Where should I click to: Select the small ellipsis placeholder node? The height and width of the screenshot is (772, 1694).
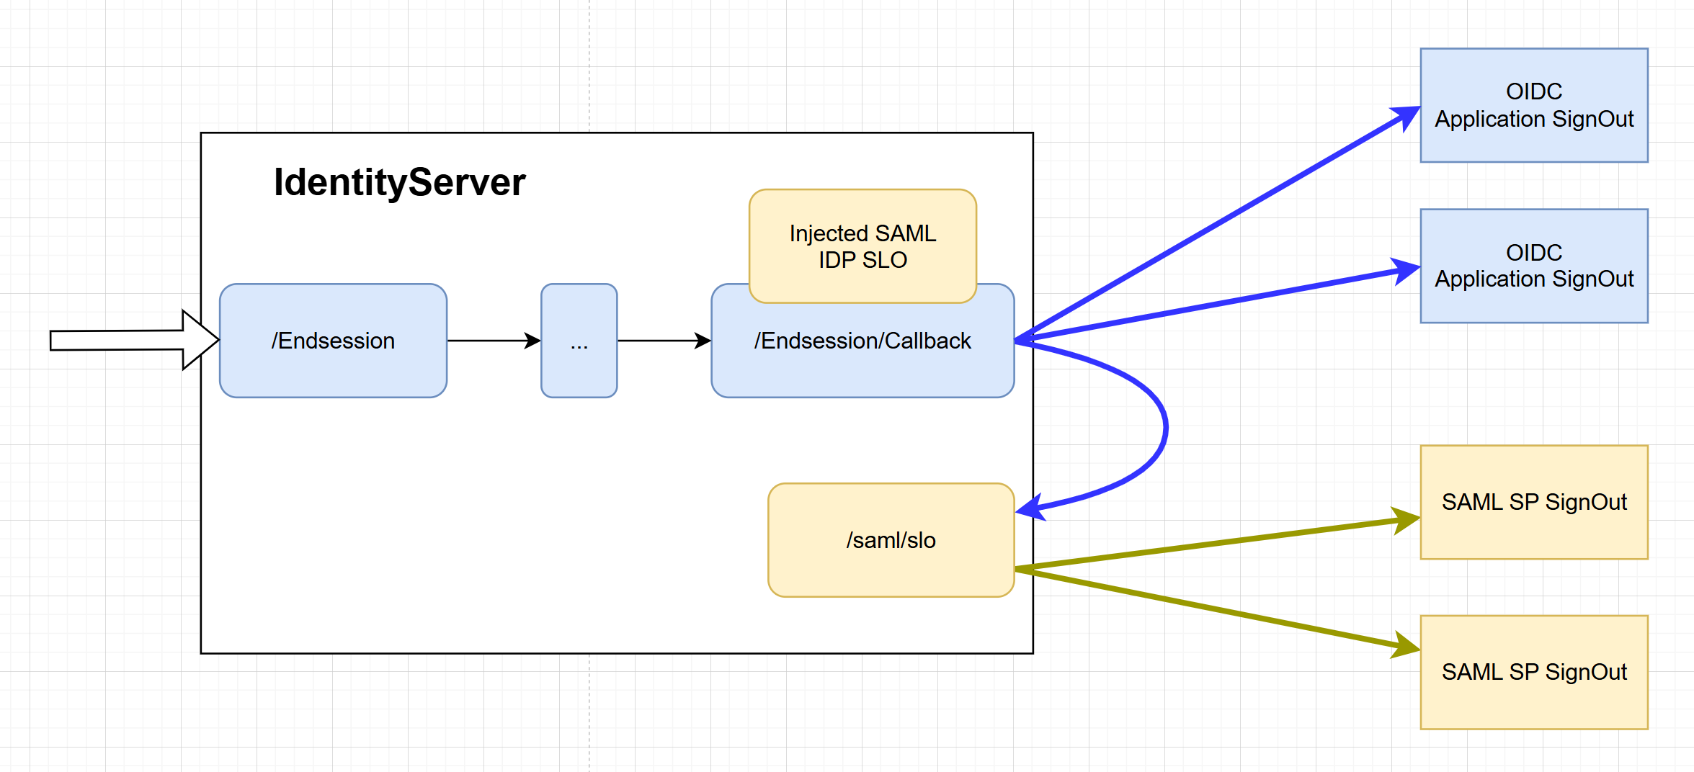579,341
